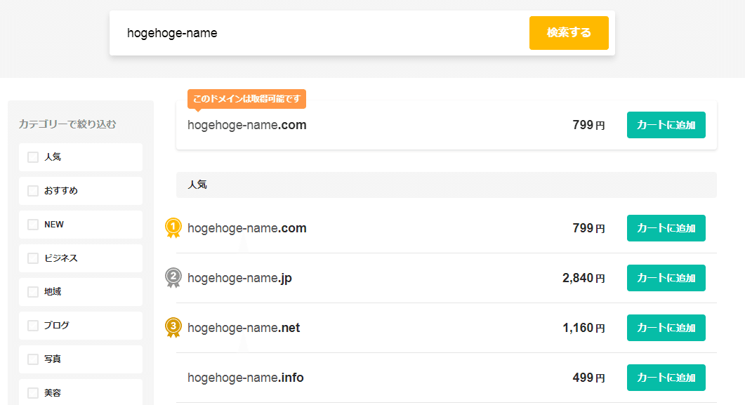
Task: Add hogehoge-name.net to the cart
Action: click(666, 328)
